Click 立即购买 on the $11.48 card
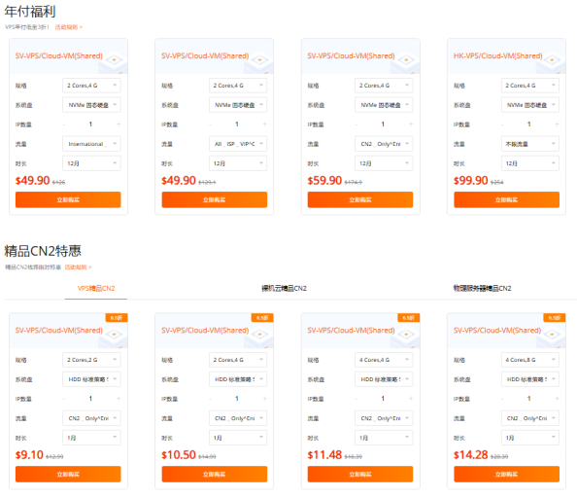577x497 pixels. click(x=360, y=475)
